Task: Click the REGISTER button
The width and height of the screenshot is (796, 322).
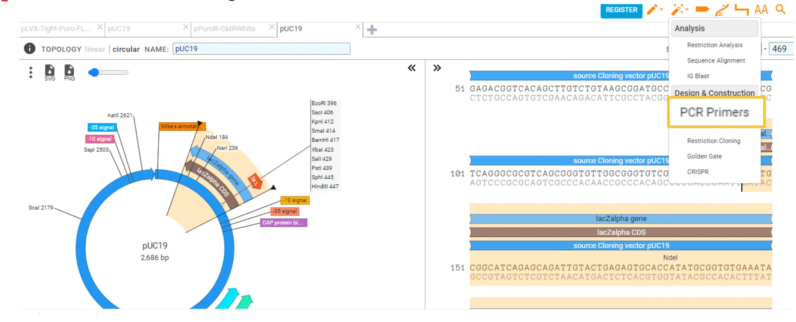Action: pyautogui.click(x=621, y=10)
